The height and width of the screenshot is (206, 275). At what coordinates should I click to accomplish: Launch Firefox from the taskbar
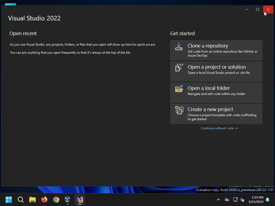(x=44, y=200)
